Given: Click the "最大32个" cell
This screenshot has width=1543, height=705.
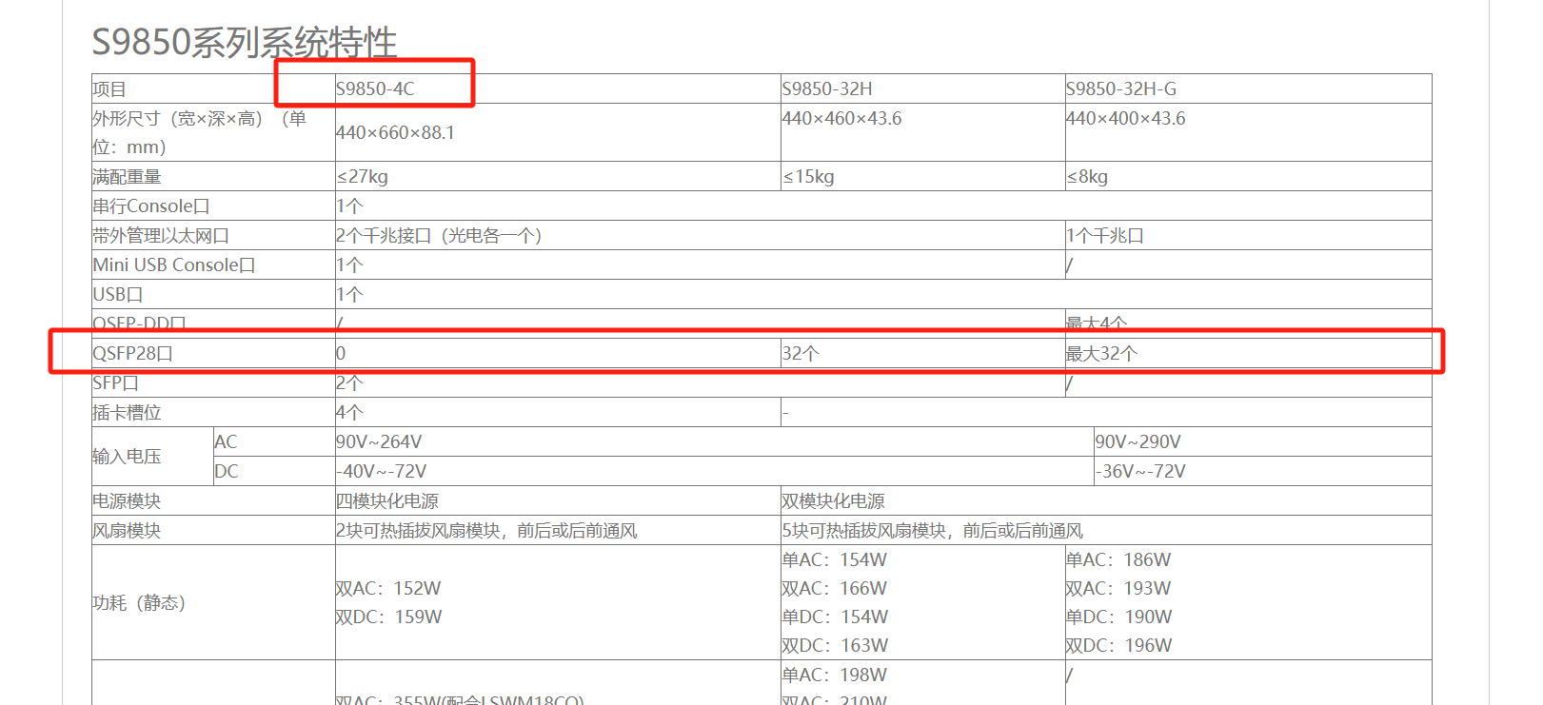Looking at the screenshot, I should pyautogui.click(x=1102, y=354).
